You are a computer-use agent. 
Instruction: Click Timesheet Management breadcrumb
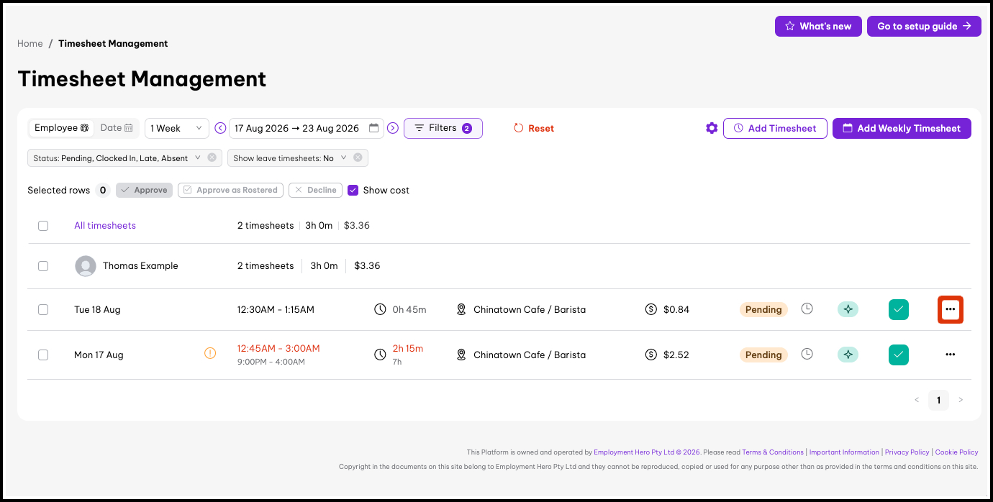coord(113,43)
